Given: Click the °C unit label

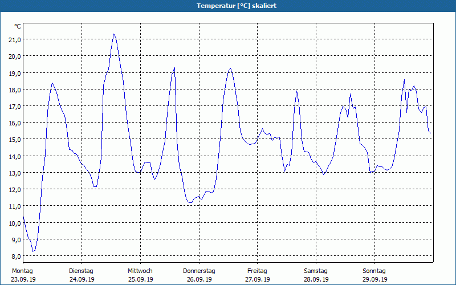Looking at the screenshot, I should [18, 26].
